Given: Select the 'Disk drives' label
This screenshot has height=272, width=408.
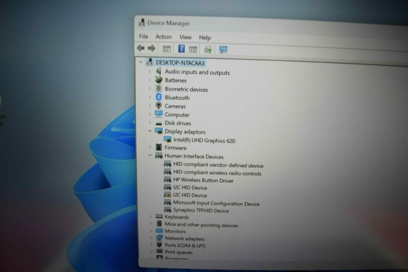Looking at the screenshot, I should (x=178, y=123).
